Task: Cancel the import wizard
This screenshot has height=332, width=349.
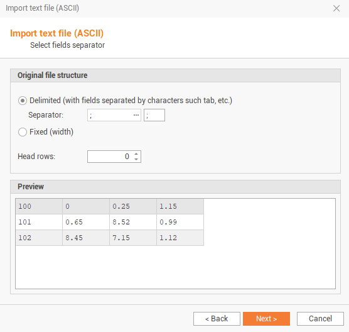Action: click(320, 319)
